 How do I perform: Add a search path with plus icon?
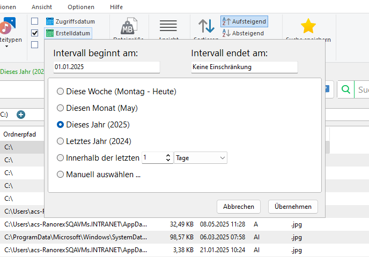[21, 115]
